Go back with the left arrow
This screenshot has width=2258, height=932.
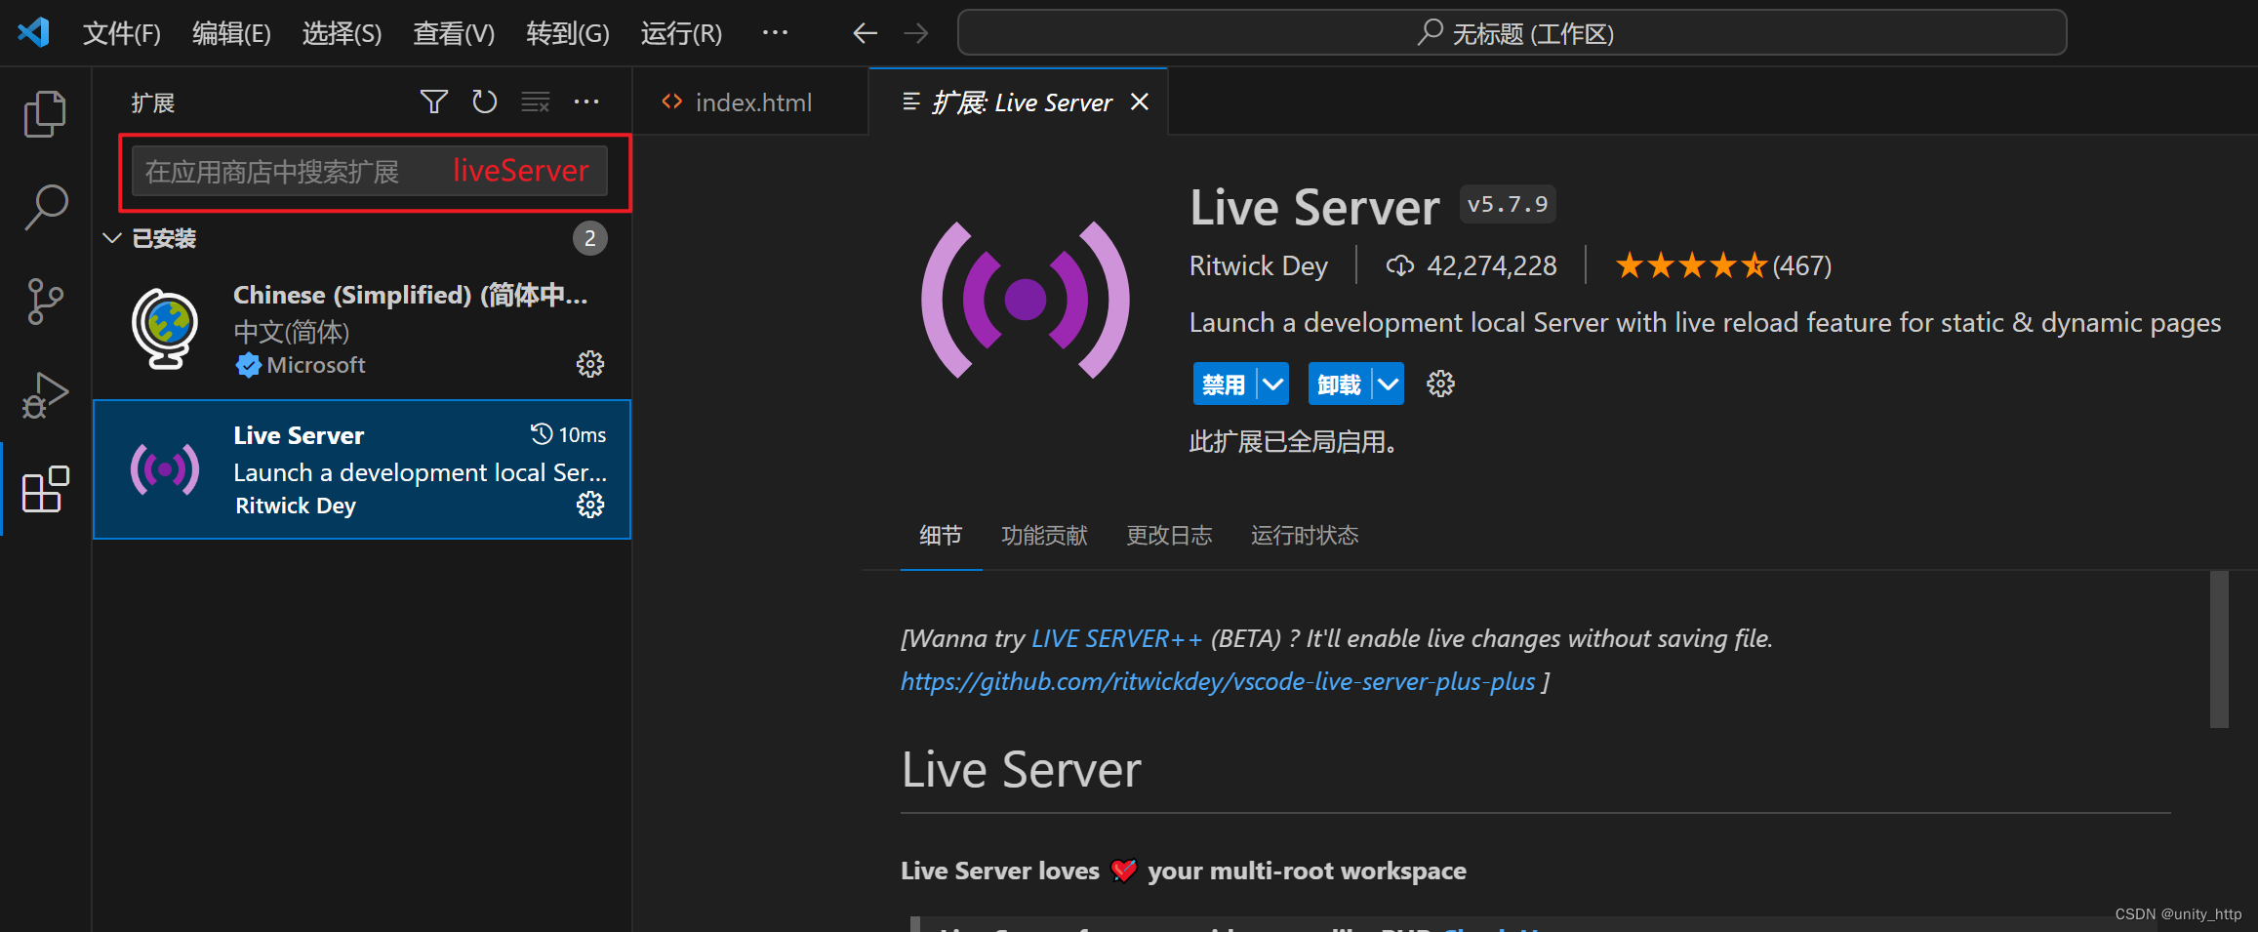[865, 33]
